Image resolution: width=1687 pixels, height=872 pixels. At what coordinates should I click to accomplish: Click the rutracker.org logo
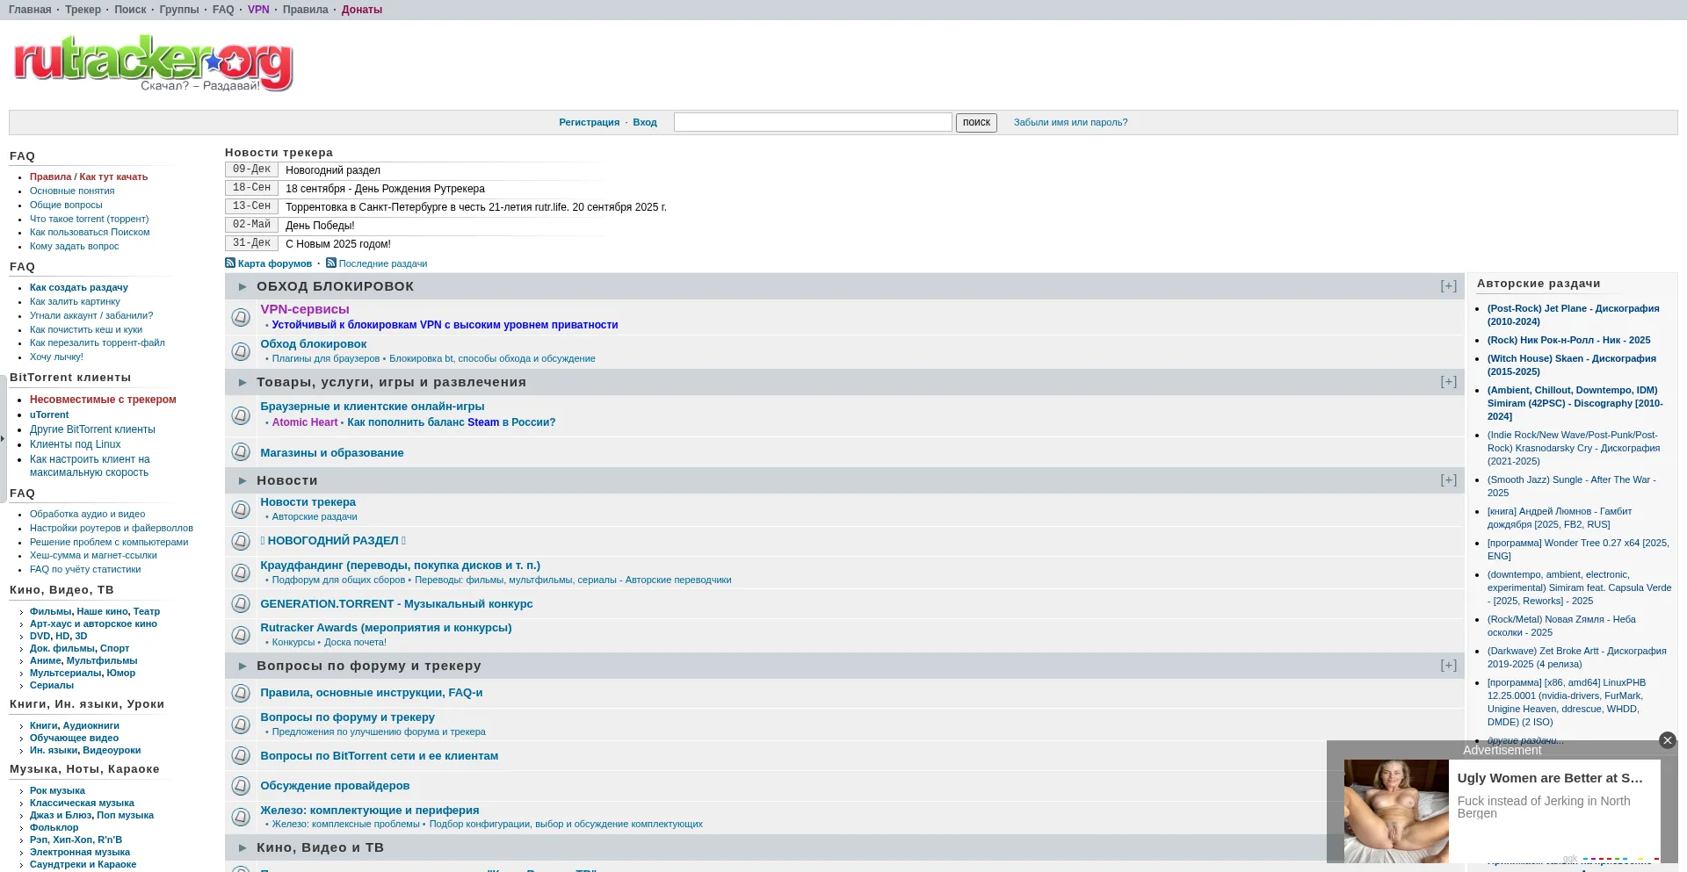pyautogui.click(x=153, y=63)
